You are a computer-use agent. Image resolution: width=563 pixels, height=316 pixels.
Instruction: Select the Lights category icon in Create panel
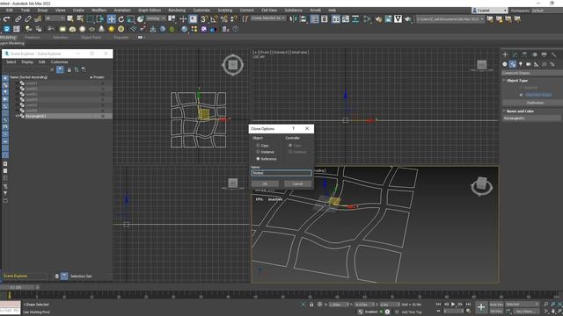point(520,64)
